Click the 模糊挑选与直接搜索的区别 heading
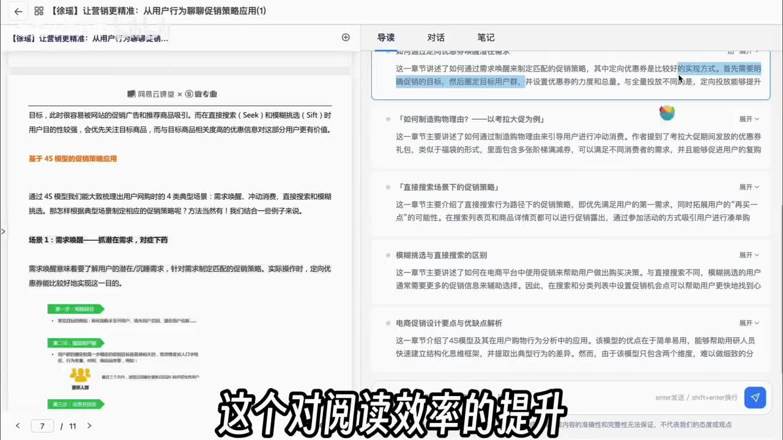This screenshot has height=440, width=783. 441,255
